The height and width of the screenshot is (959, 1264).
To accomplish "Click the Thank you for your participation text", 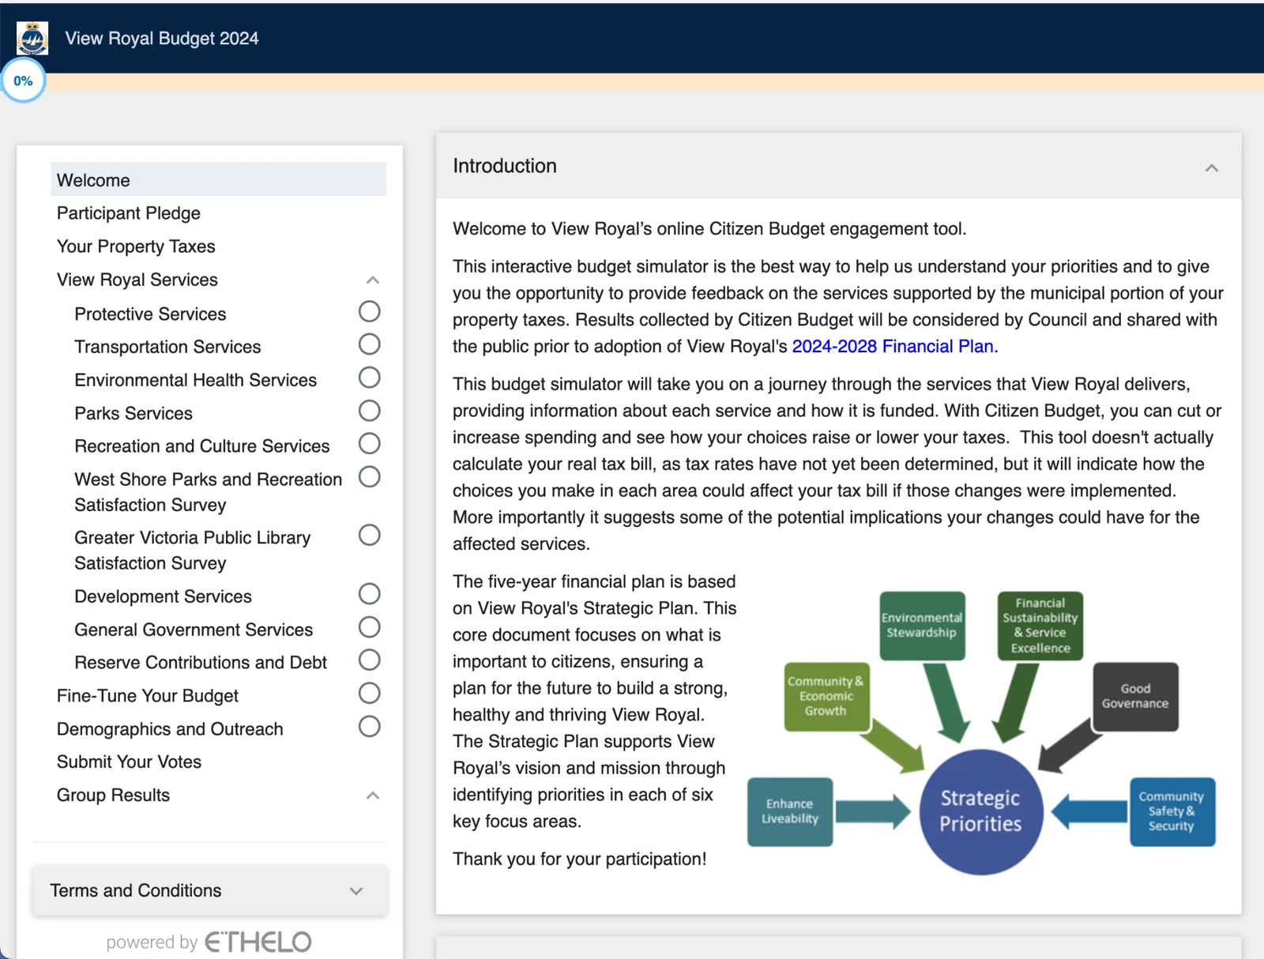I will coord(580,859).
